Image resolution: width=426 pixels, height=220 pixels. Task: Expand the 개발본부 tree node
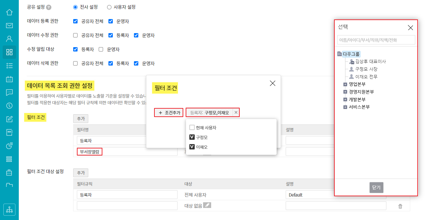[345, 100]
